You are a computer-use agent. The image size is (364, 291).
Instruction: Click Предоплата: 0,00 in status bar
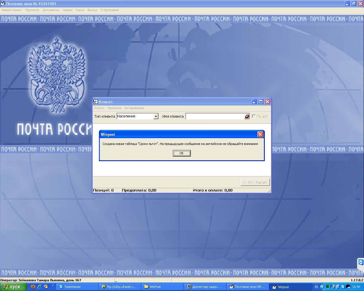(x=139, y=190)
